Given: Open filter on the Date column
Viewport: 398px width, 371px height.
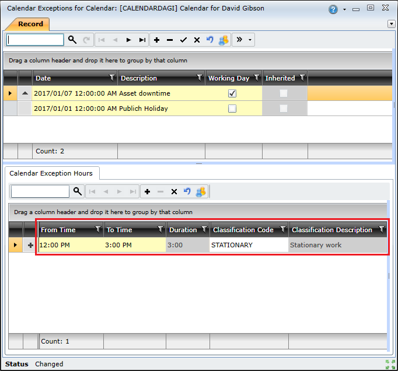Looking at the screenshot, I should click(x=112, y=78).
